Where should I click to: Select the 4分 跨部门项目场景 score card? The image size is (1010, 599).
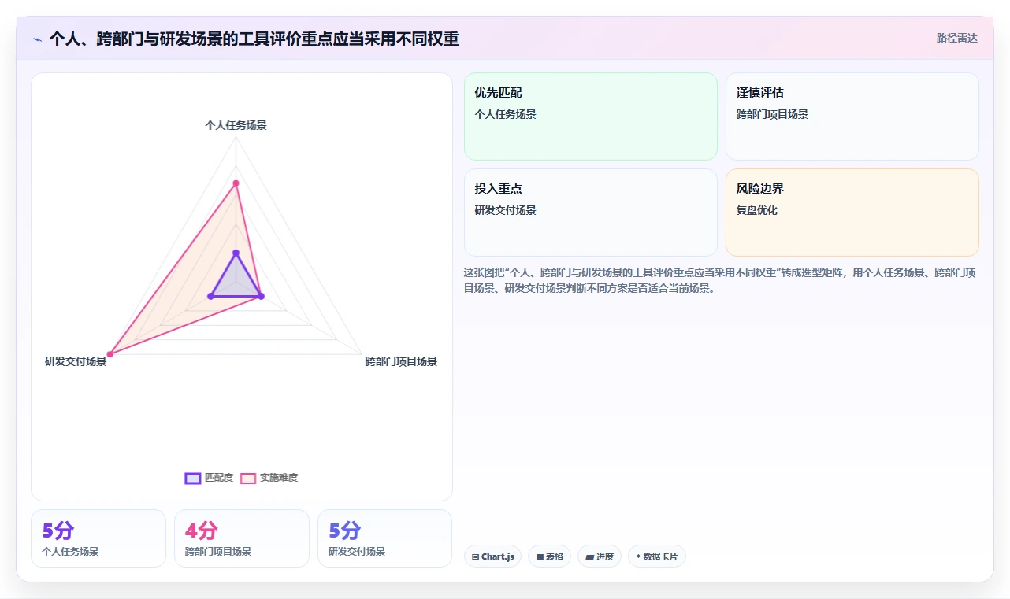pyautogui.click(x=242, y=538)
